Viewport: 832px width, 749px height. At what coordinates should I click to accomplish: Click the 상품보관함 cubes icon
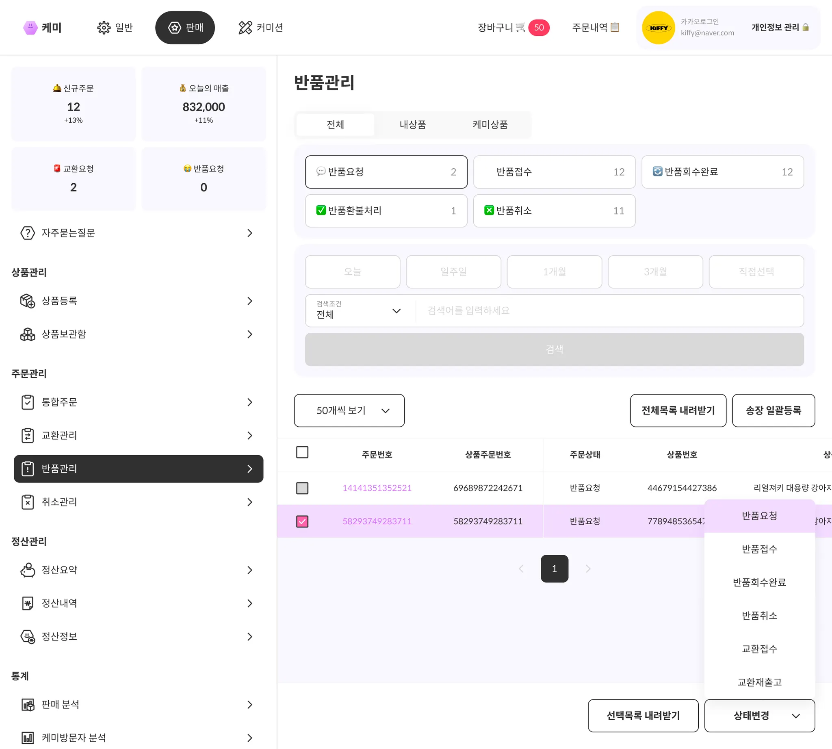pyautogui.click(x=28, y=334)
